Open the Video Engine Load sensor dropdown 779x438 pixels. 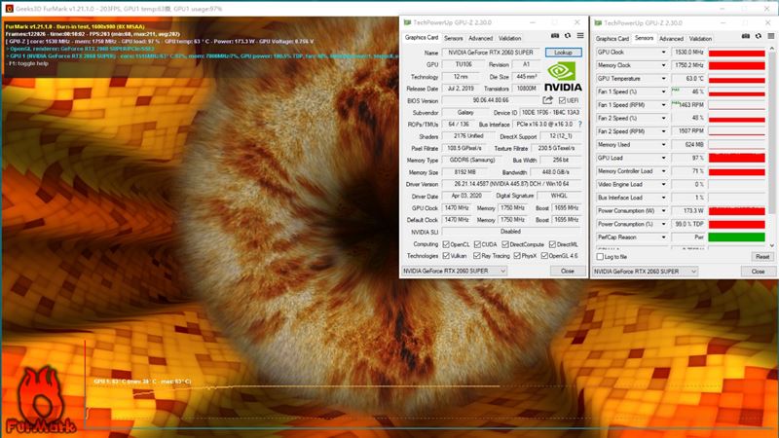coord(663,184)
